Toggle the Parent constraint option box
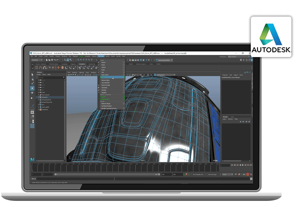The width and height of the screenshot is (302, 207). pos(124,62)
